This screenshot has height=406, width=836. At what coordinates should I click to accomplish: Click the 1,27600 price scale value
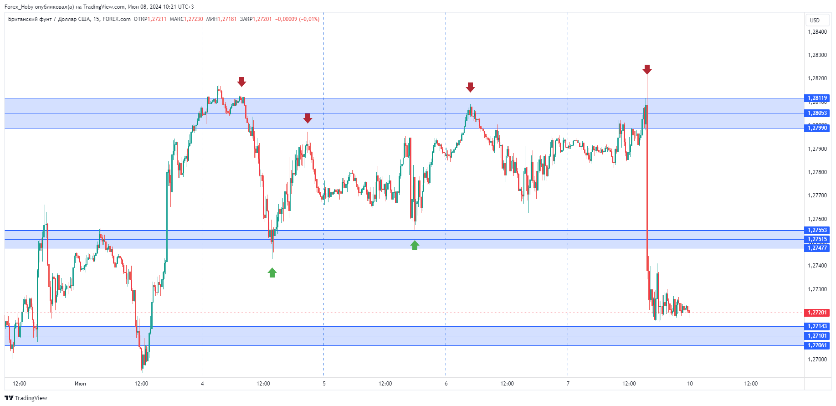817,219
